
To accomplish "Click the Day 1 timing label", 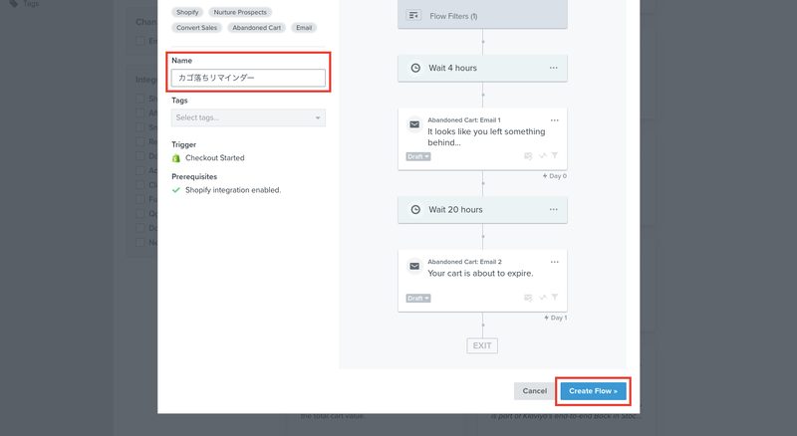I will click(555, 318).
